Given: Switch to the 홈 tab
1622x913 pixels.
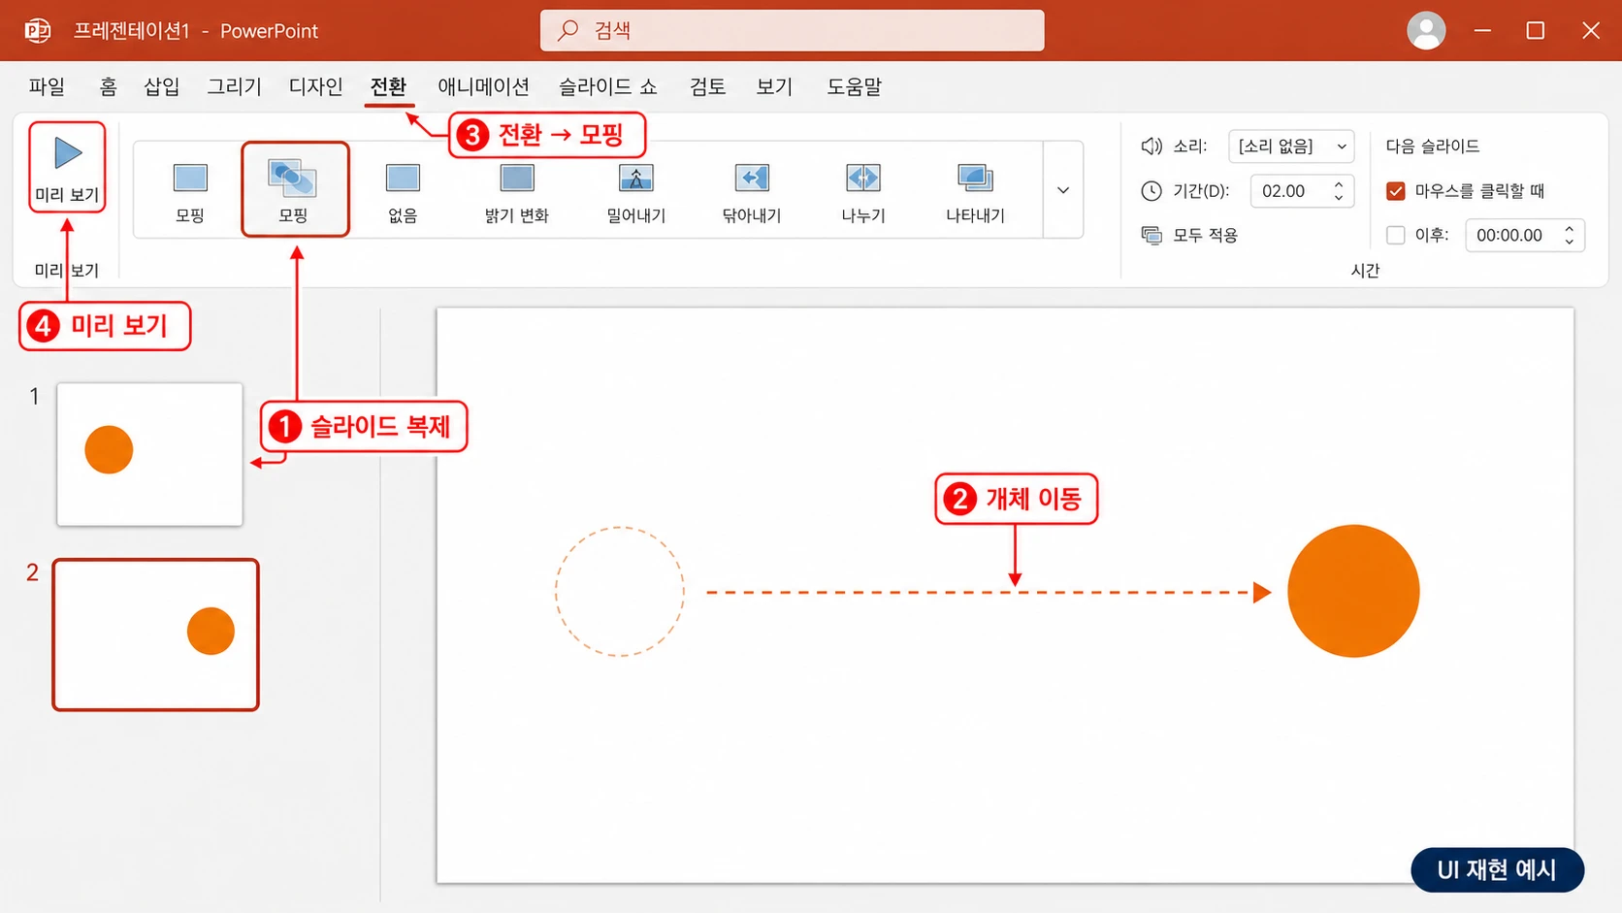Looking at the screenshot, I should click(108, 86).
